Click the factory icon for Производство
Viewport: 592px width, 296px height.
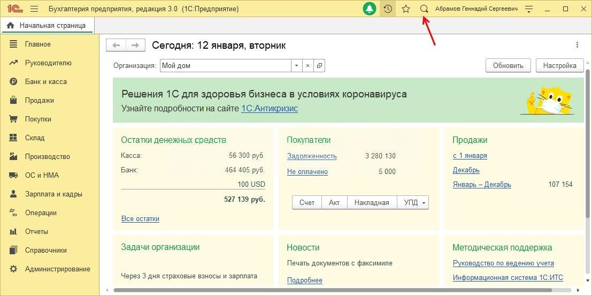13,156
